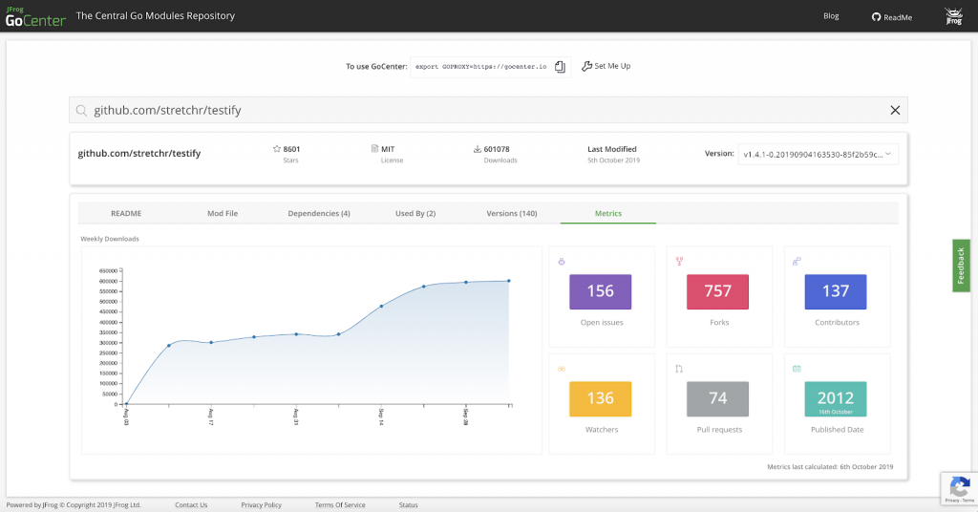
Task: Open the Dependencies (4) tab
Action: (318, 213)
